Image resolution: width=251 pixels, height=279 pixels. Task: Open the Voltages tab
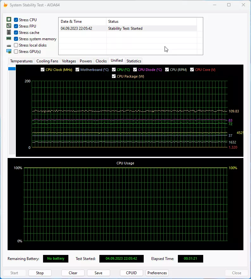click(69, 61)
